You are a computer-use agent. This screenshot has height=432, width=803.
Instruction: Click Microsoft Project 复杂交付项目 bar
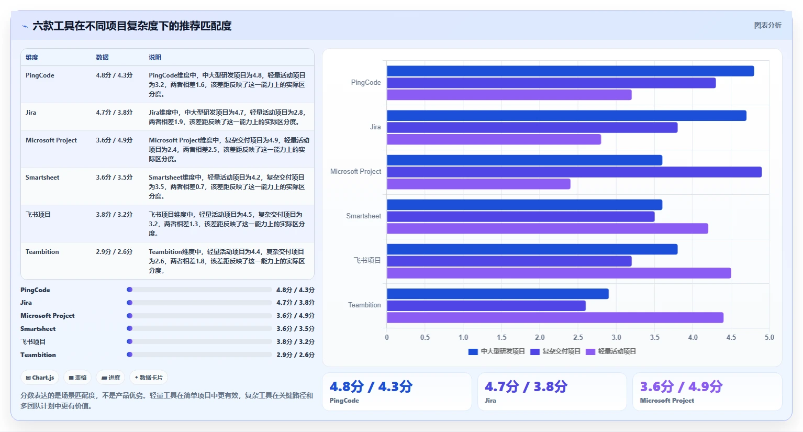coord(574,172)
